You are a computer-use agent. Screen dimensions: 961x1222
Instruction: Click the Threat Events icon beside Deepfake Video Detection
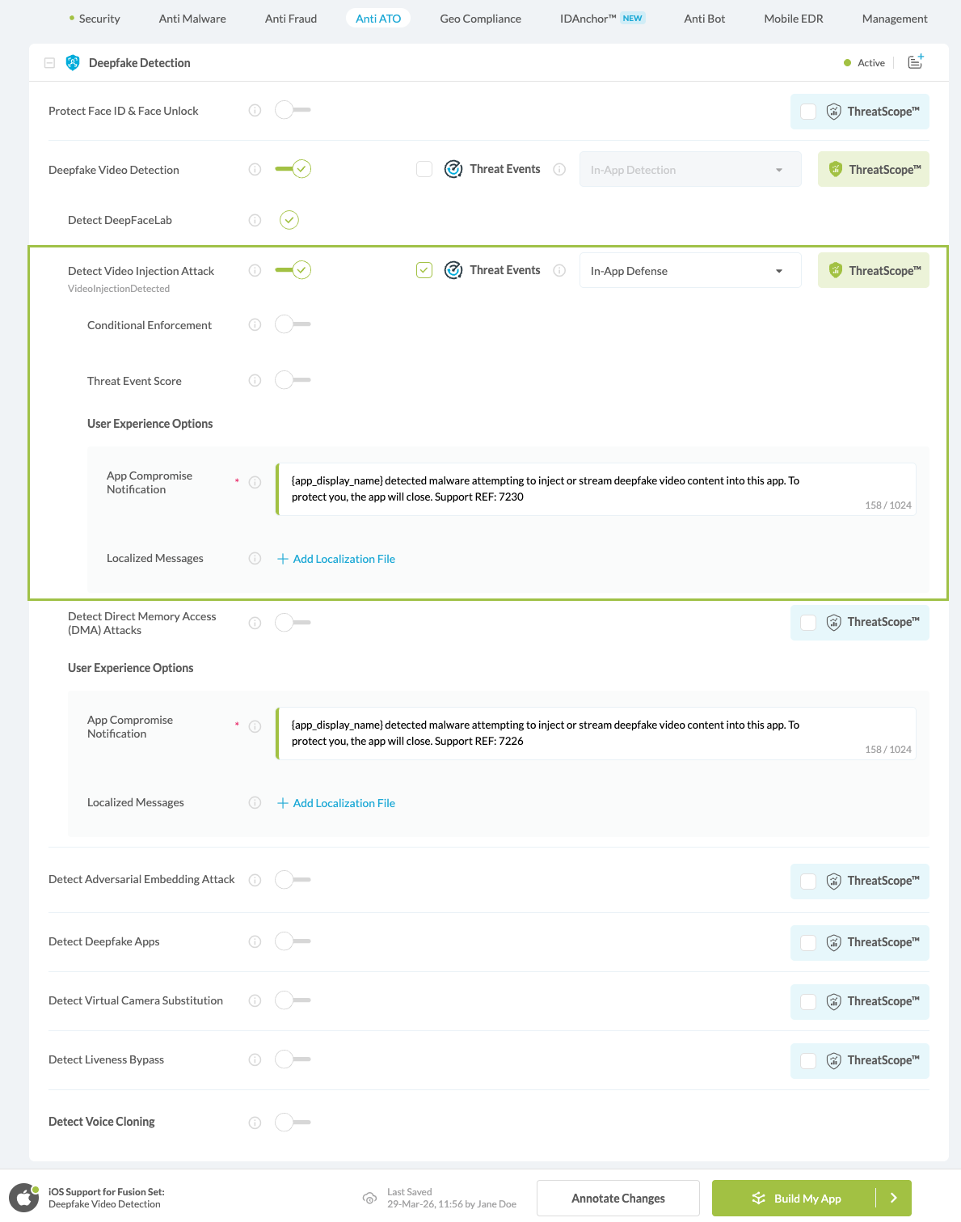[x=453, y=169]
